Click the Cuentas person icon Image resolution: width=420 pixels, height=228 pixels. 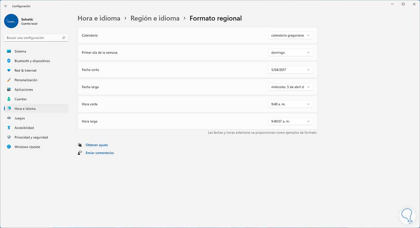(x=9, y=99)
